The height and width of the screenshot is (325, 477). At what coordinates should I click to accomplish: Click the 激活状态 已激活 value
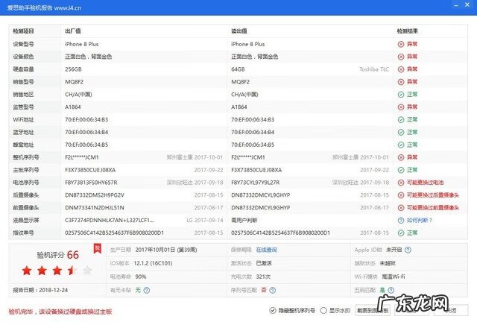[x=264, y=263]
